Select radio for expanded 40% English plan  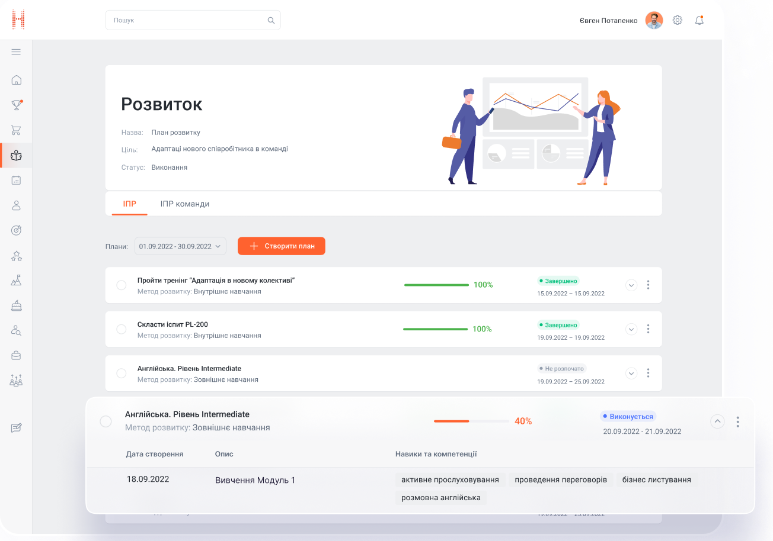[x=106, y=421]
